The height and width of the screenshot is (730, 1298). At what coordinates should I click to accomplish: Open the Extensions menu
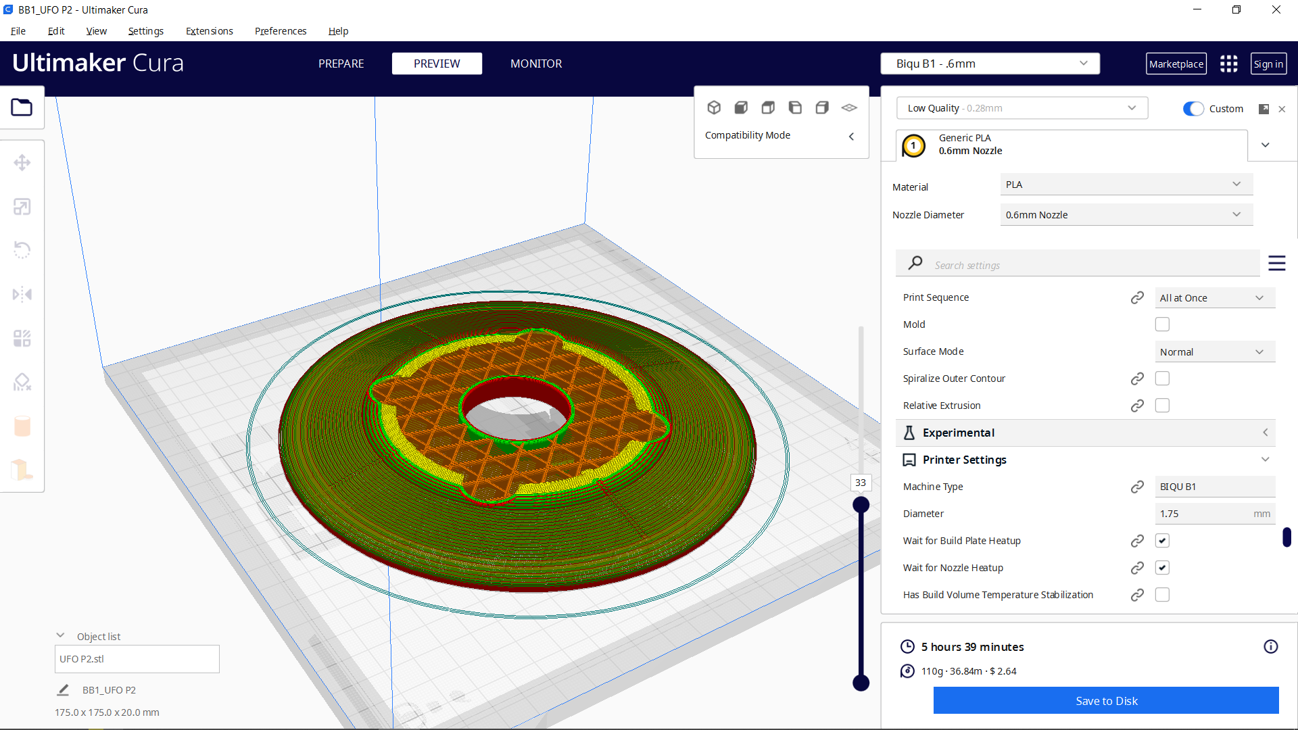tap(209, 31)
